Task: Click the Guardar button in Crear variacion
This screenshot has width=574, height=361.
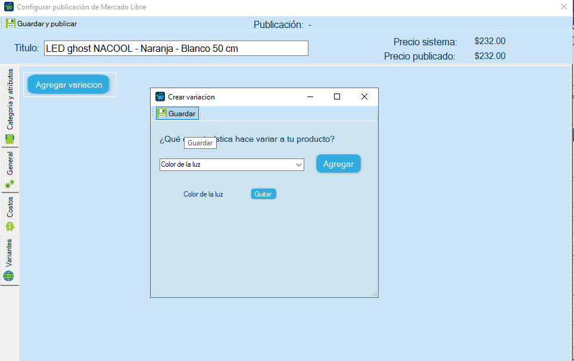Action: pos(177,114)
